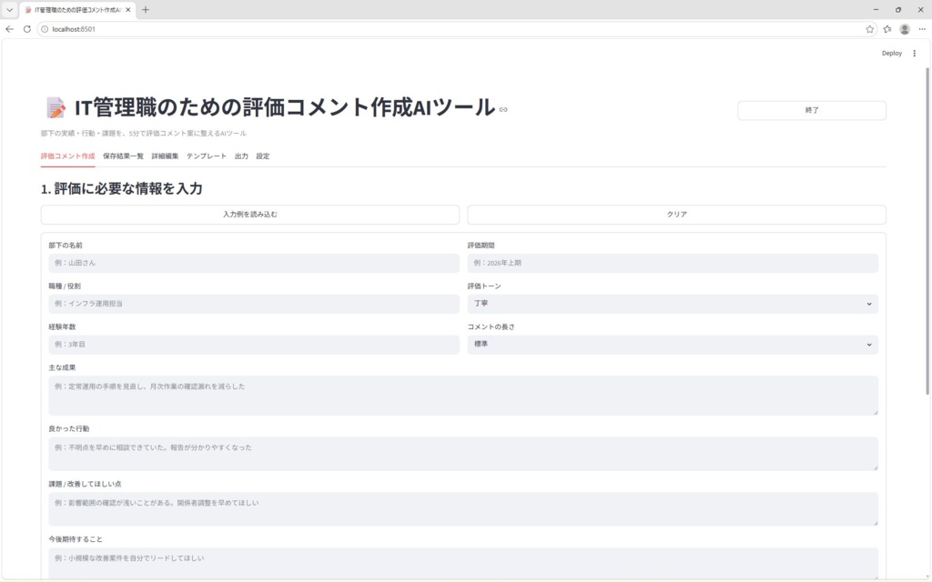Click the memo emoji beside the title

point(56,108)
